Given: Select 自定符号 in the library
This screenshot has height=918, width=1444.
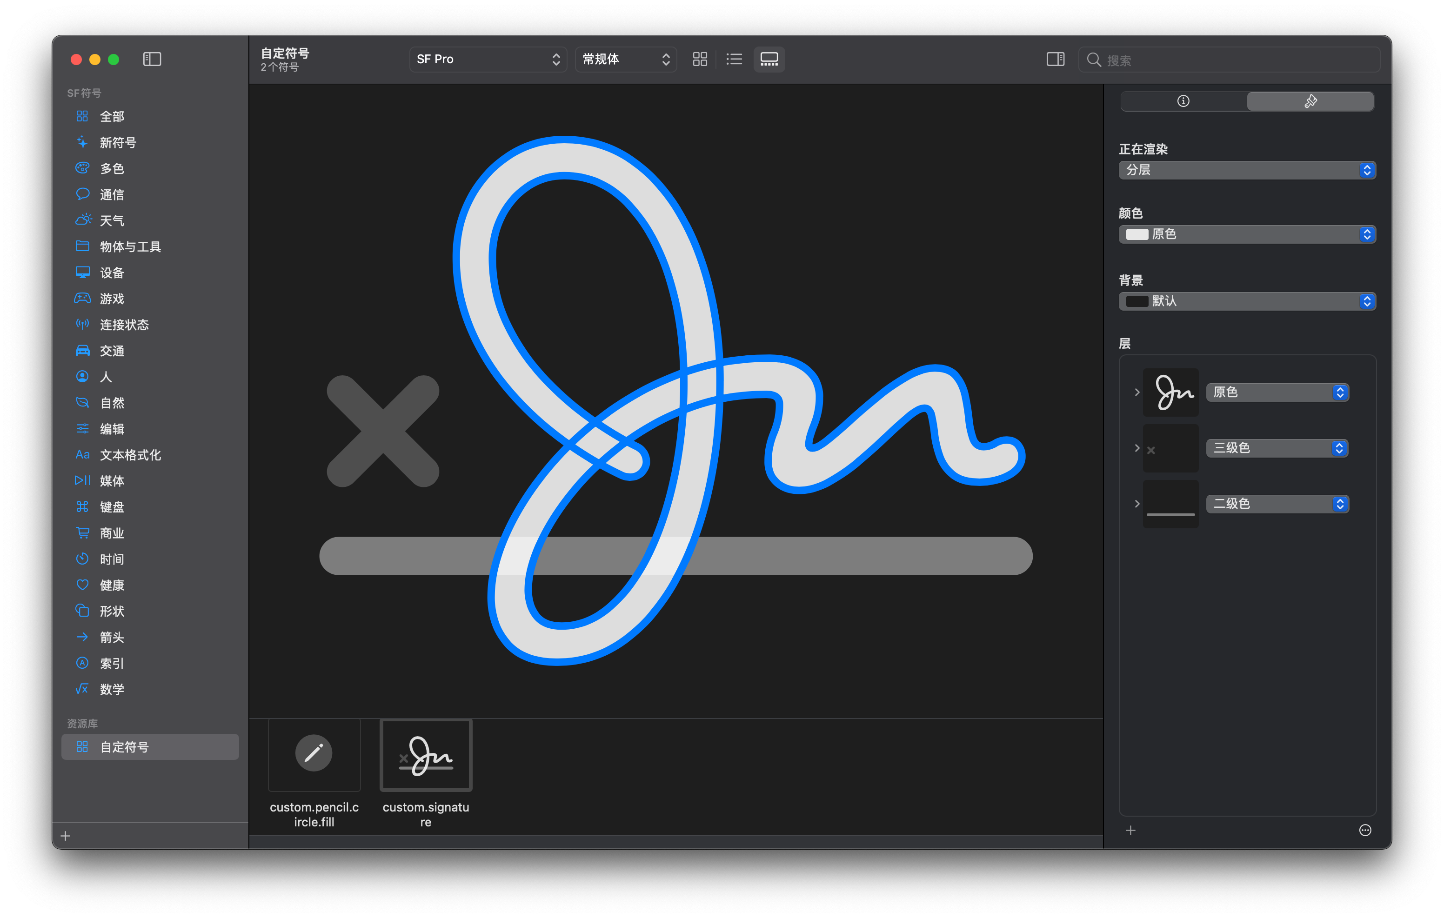Looking at the screenshot, I should click(150, 746).
